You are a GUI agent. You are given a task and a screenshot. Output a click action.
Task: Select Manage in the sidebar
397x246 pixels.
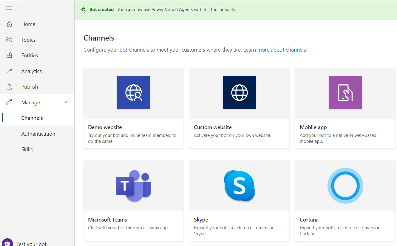[x=30, y=103]
